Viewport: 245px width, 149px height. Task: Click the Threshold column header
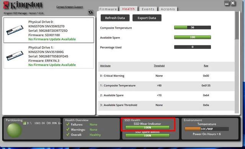click(x=159, y=66)
